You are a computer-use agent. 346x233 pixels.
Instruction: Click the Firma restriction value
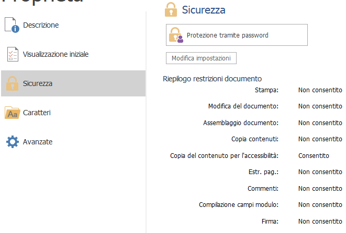point(320,221)
